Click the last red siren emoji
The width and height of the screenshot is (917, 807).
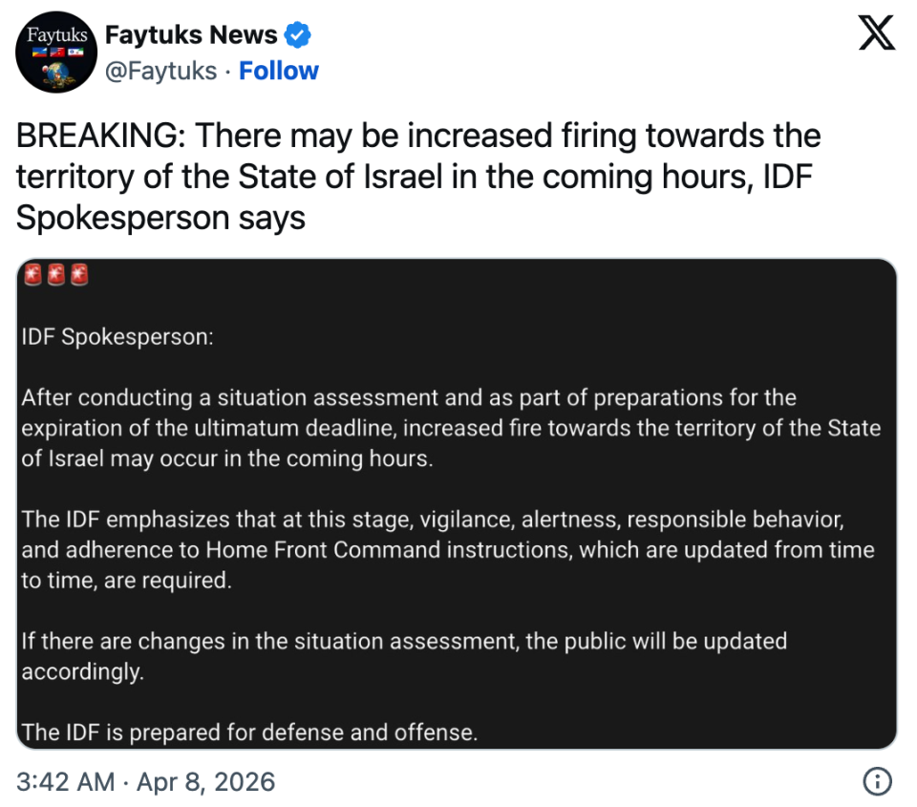point(78,276)
